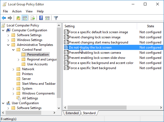
Task: Select the Windows Components tree item
Action: coord(38,93)
